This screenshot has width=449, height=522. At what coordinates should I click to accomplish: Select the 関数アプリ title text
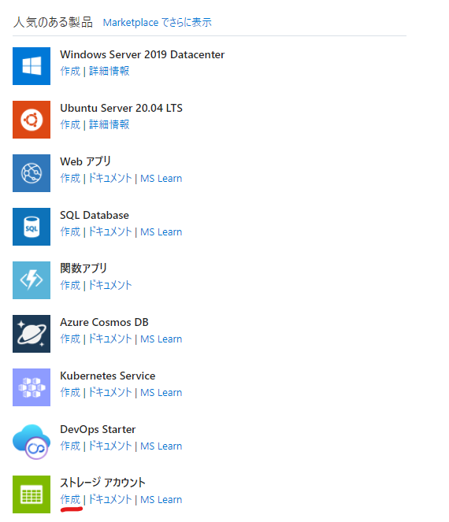83,268
